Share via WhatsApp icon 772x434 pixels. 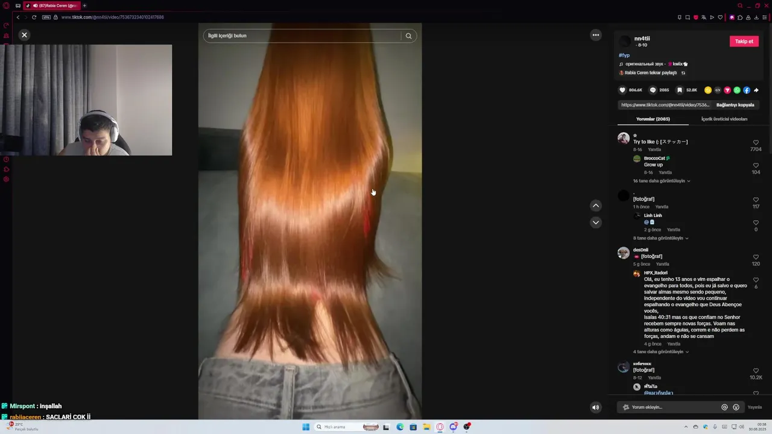pyautogui.click(x=737, y=90)
